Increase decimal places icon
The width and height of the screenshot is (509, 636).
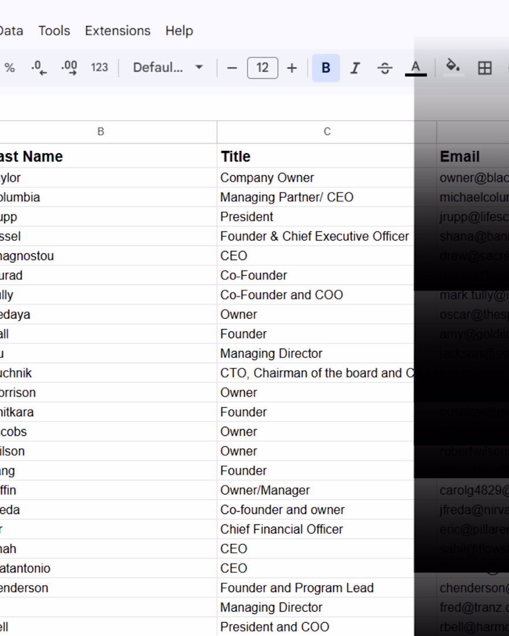[69, 68]
